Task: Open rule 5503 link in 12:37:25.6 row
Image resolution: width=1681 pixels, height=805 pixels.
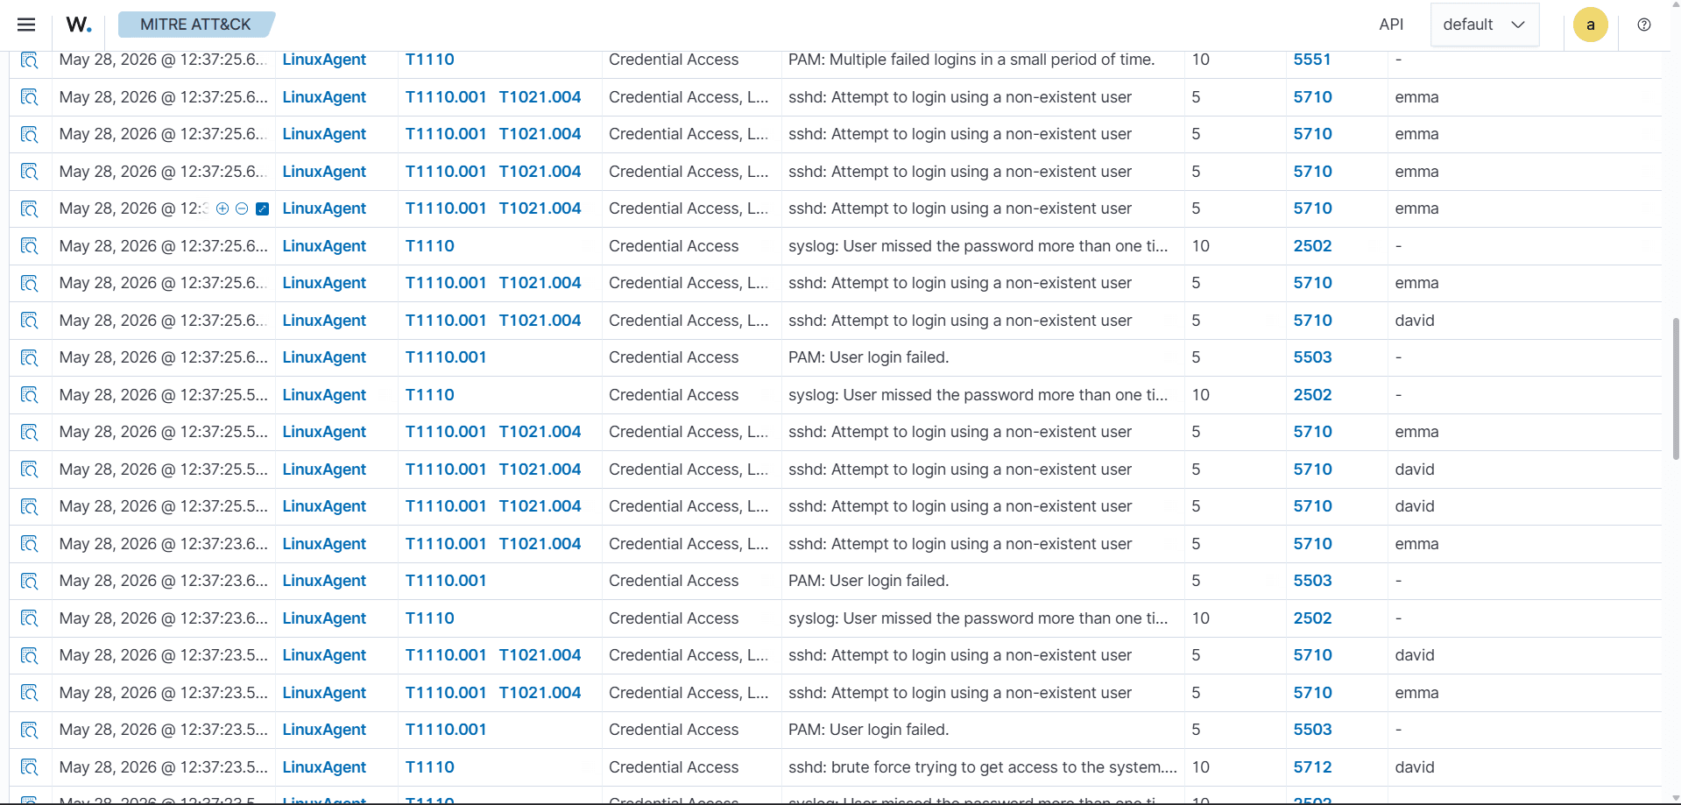Action: 1312,357
